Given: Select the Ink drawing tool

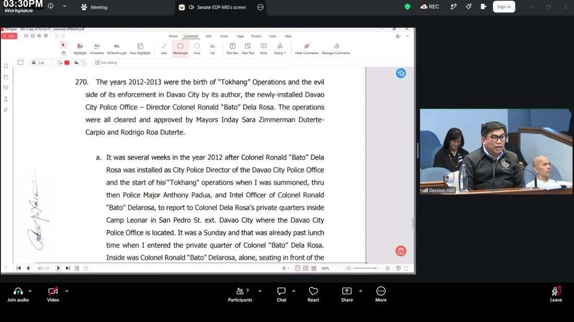Looking at the screenshot, I should tap(212, 49).
